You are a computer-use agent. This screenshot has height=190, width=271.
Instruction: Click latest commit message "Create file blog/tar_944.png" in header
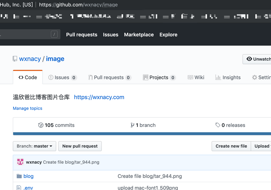[x=71, y=162]
